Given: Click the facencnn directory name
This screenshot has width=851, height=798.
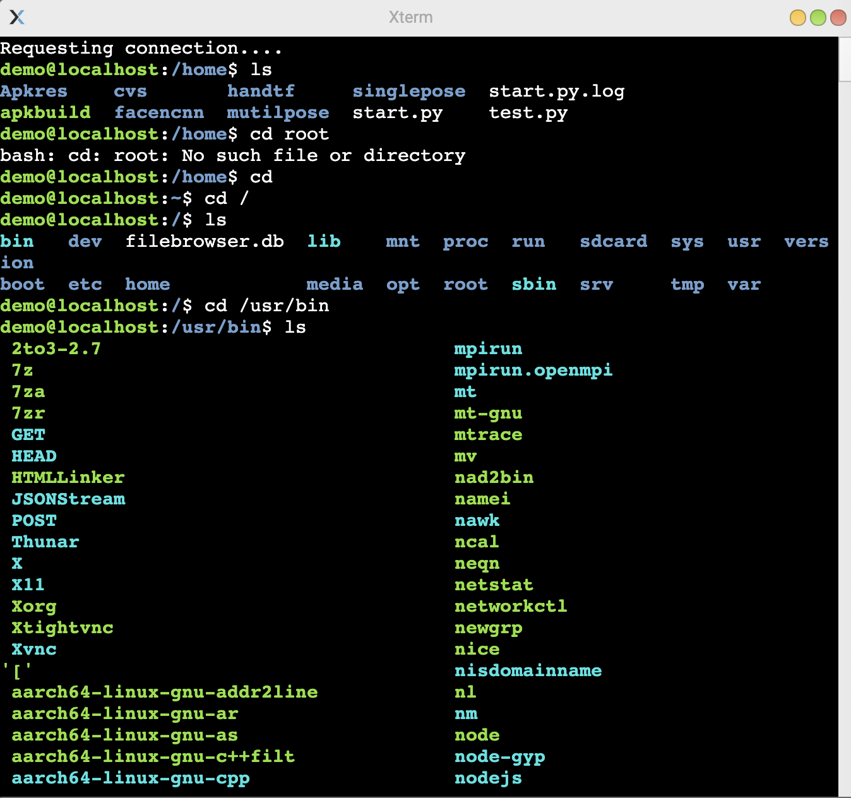Looking at the screenshot, I should [159, 112].
